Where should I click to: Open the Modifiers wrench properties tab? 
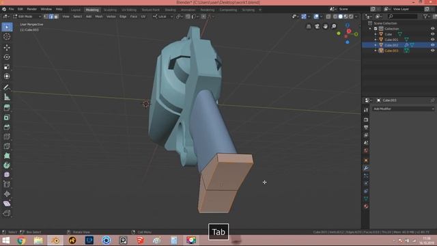[x=366, y=168]
